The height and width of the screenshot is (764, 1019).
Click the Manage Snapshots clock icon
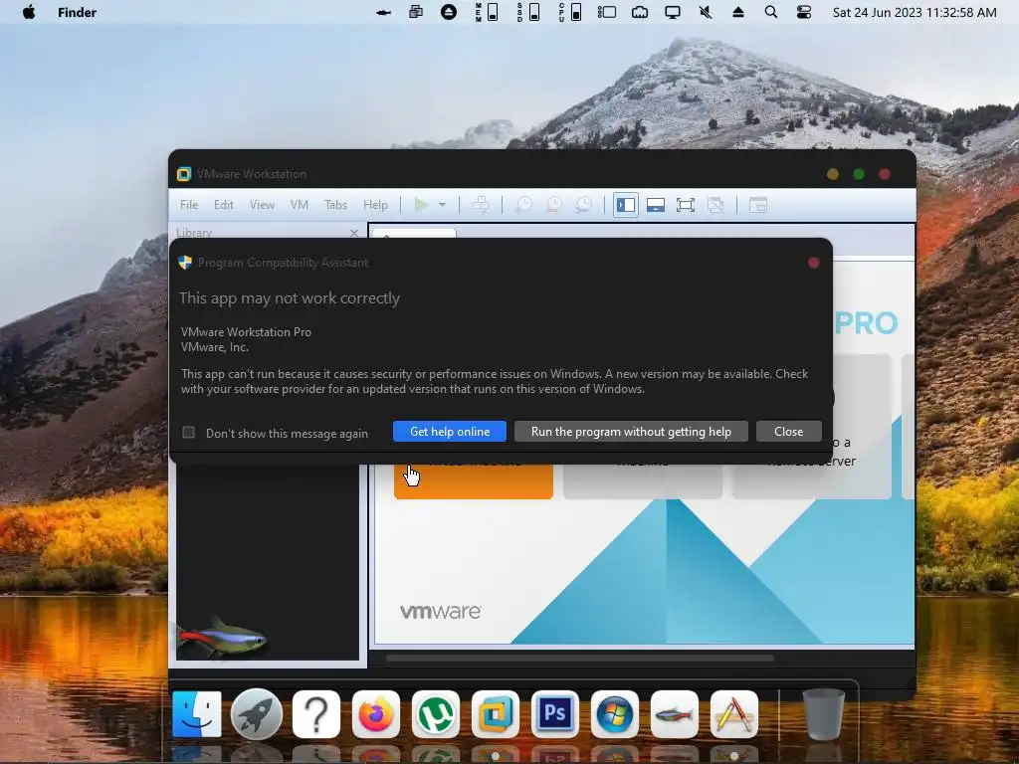click(583, 205)
